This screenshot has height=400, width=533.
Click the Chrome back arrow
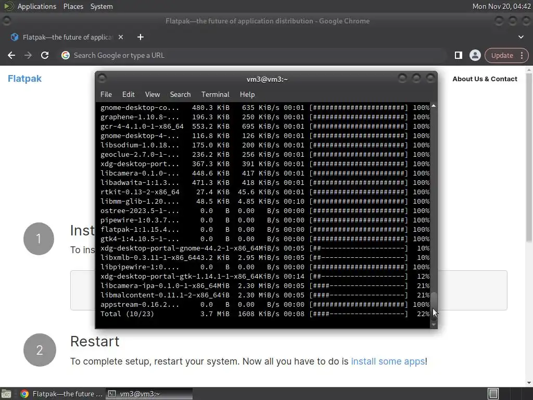click(x=11, y=55)
